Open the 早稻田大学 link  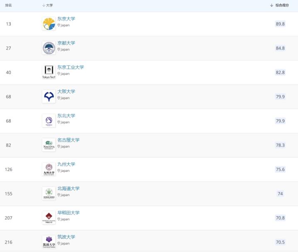pos(68,213)
